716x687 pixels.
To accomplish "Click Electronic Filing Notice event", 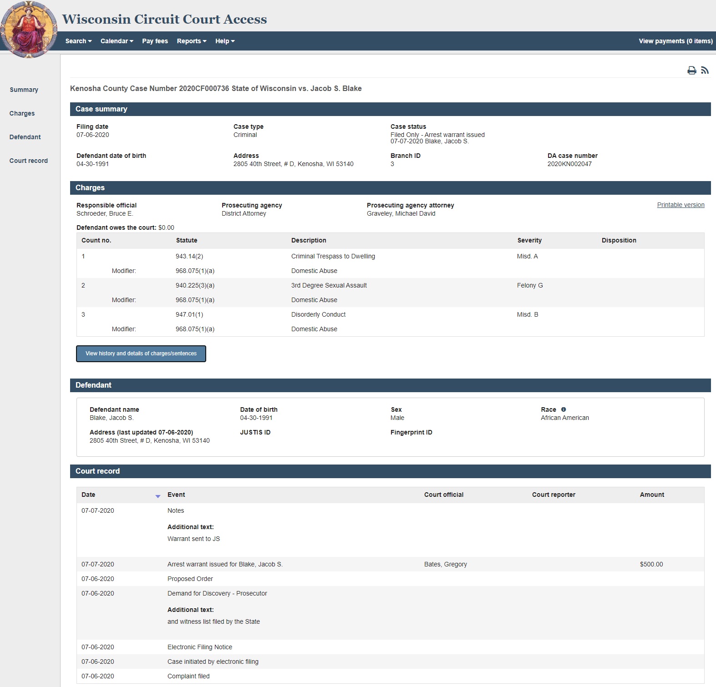I will 200,647.
